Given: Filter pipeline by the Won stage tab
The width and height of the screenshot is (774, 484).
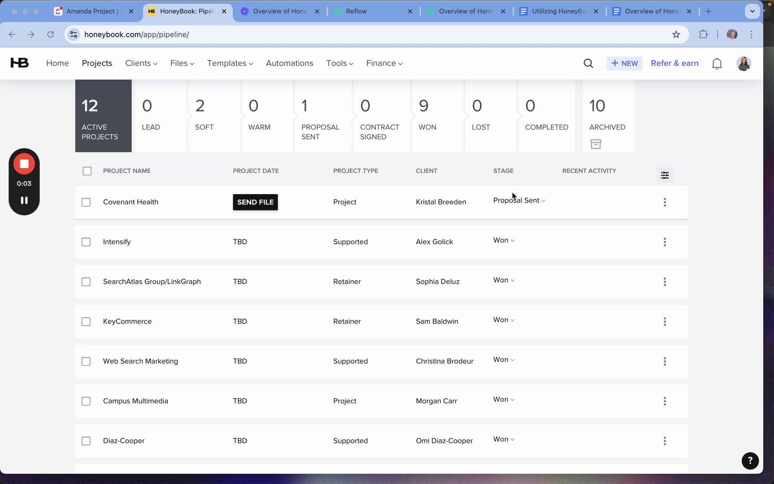Looking at the screenshot, I should point(437,116).
